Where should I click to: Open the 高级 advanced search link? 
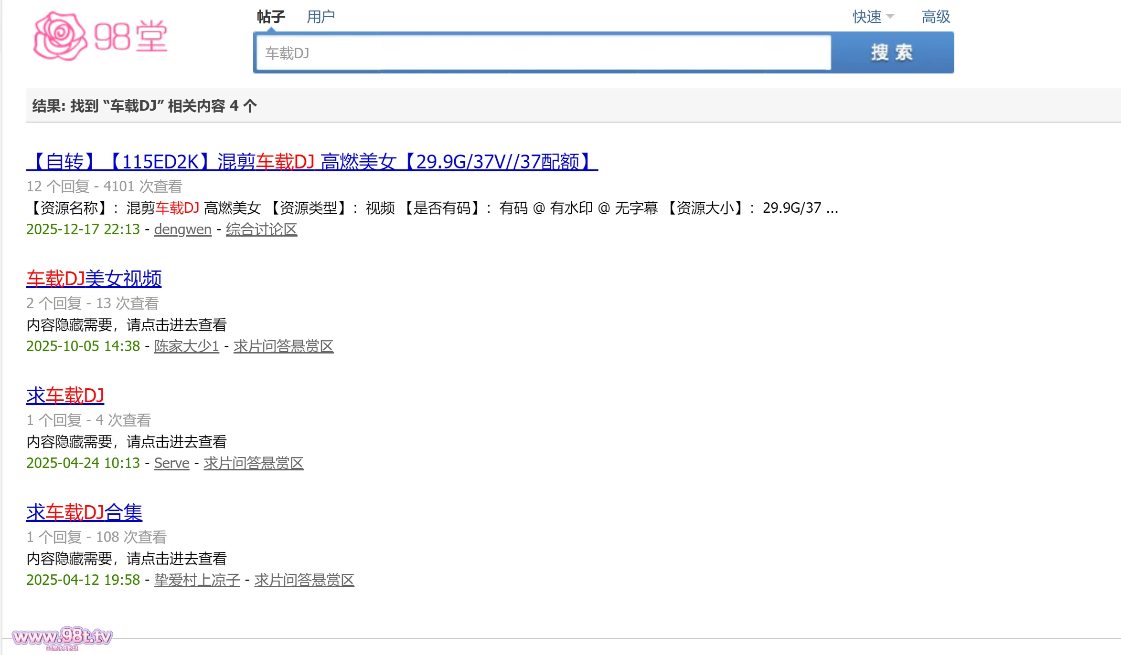point(935,17)
